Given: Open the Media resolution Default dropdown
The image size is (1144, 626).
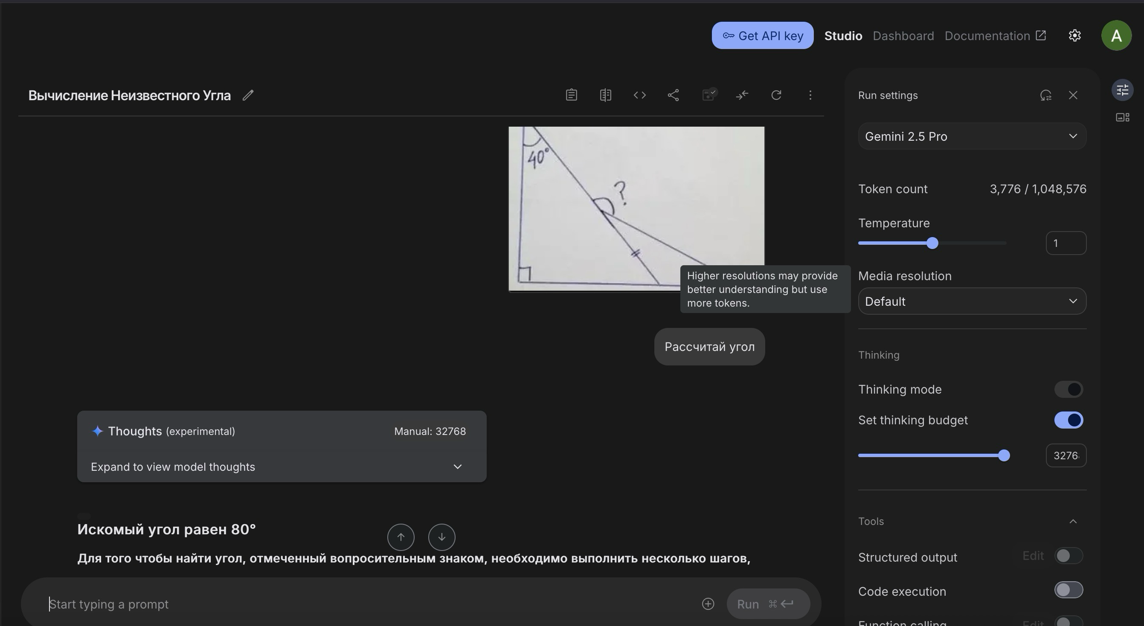Looking at the screenshot, I should coord(972,301).
